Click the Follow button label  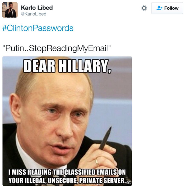(x=171, y=8)
